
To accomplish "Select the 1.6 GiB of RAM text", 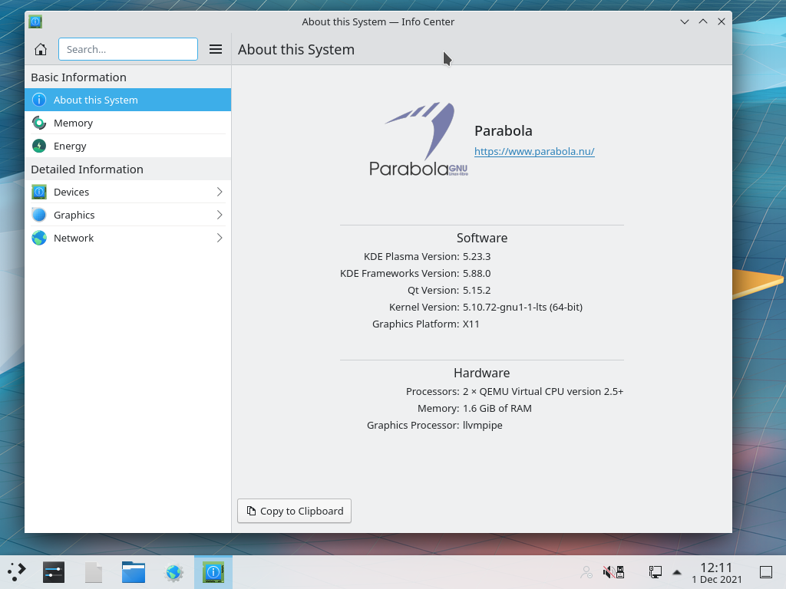I will 497,408.
